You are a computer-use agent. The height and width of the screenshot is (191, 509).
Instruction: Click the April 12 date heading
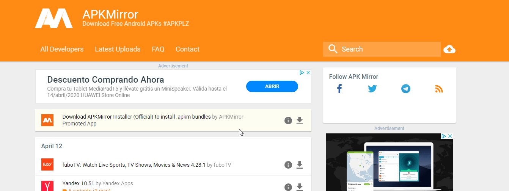click(x=52, y=146)
